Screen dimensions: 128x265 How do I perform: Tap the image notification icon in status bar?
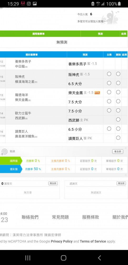click(x=35, y=4)
